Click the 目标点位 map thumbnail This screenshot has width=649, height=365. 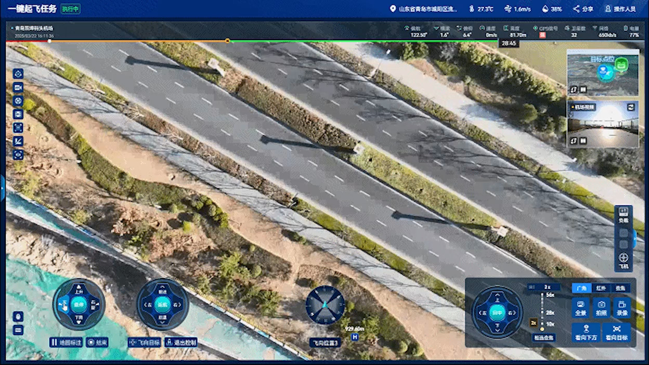pos(602,73)
